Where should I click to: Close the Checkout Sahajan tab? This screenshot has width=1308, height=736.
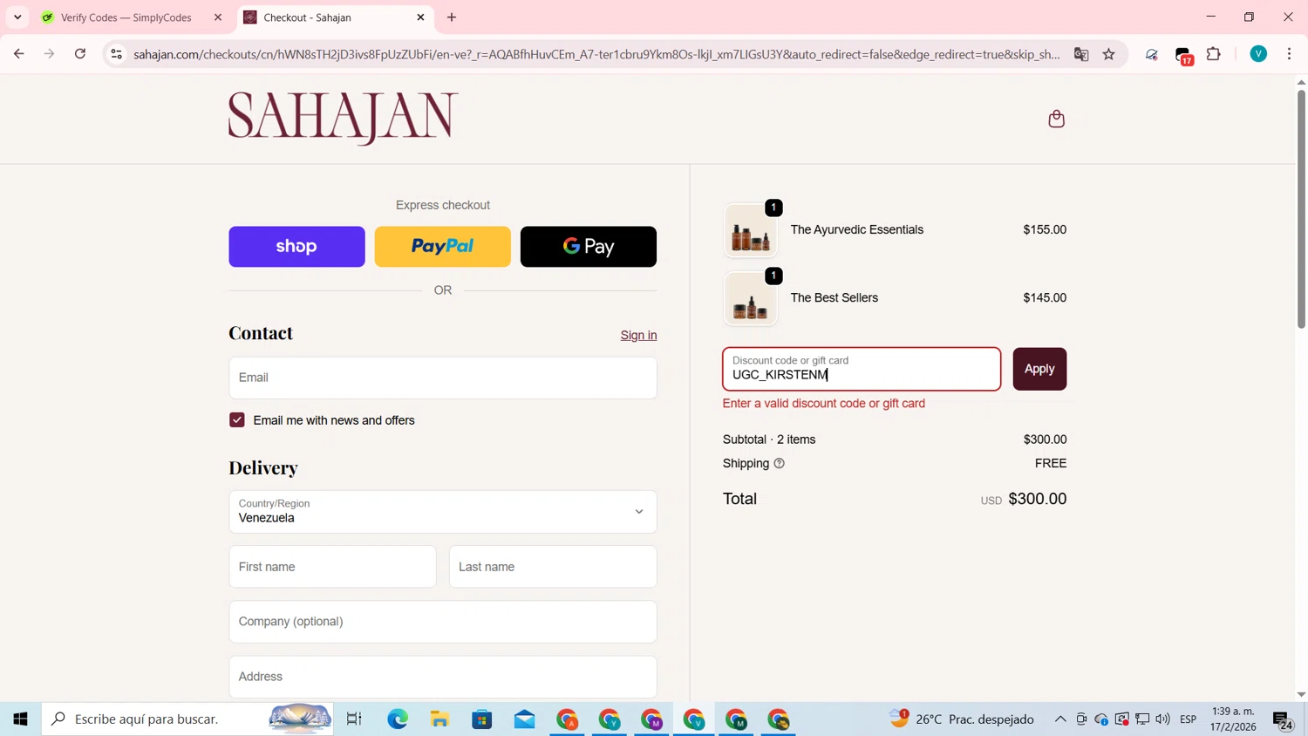[420, 17]
